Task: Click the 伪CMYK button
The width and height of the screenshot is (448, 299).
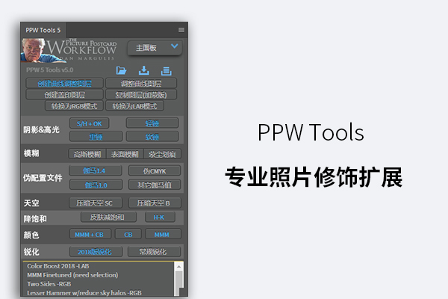Action: (155, 171)
